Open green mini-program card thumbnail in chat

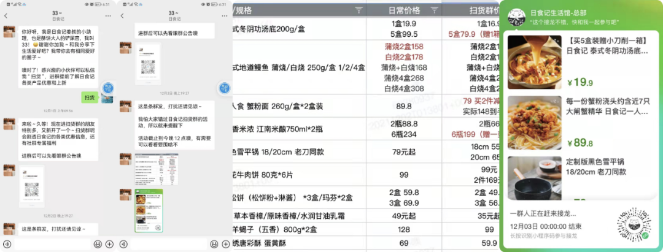(149, 210)
